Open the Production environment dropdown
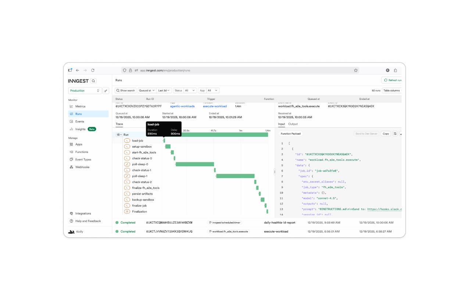Viewport: 469px width, 302px height. [x=85, y=90]
